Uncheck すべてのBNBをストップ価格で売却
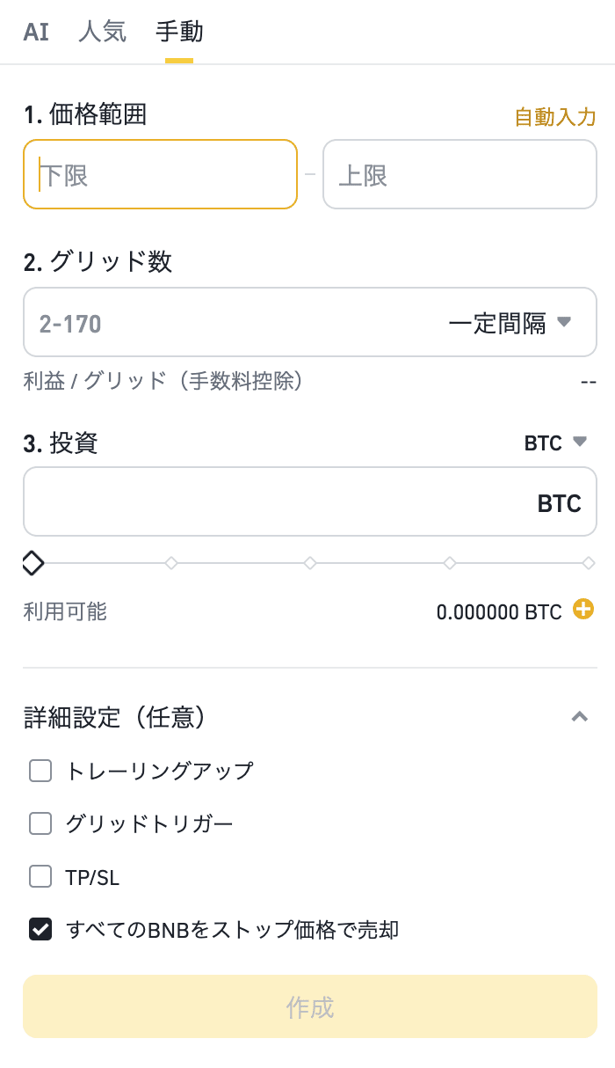This screenshot has width=615, height=1068. tap(40, 929)
